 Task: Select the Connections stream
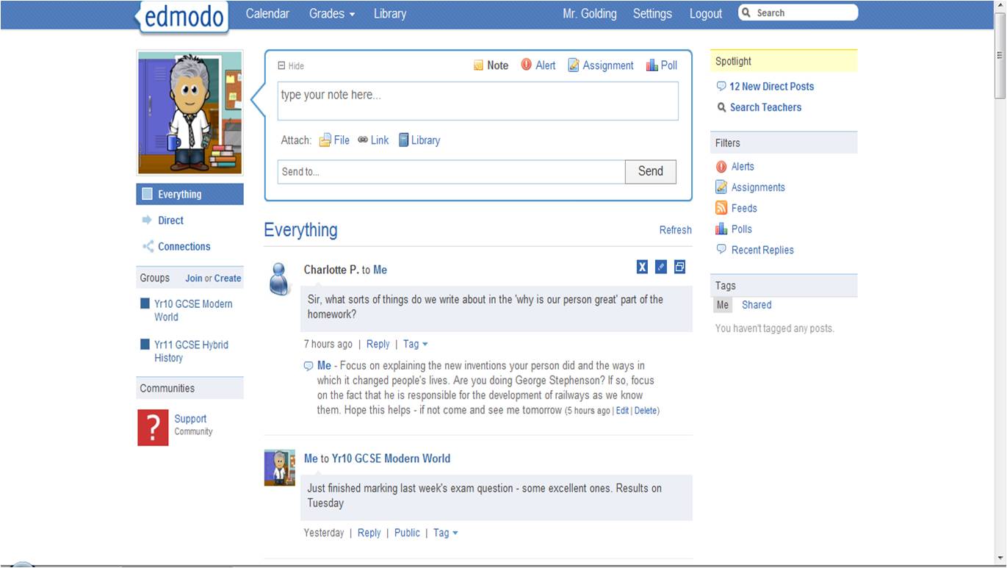[x=176, y=247]
